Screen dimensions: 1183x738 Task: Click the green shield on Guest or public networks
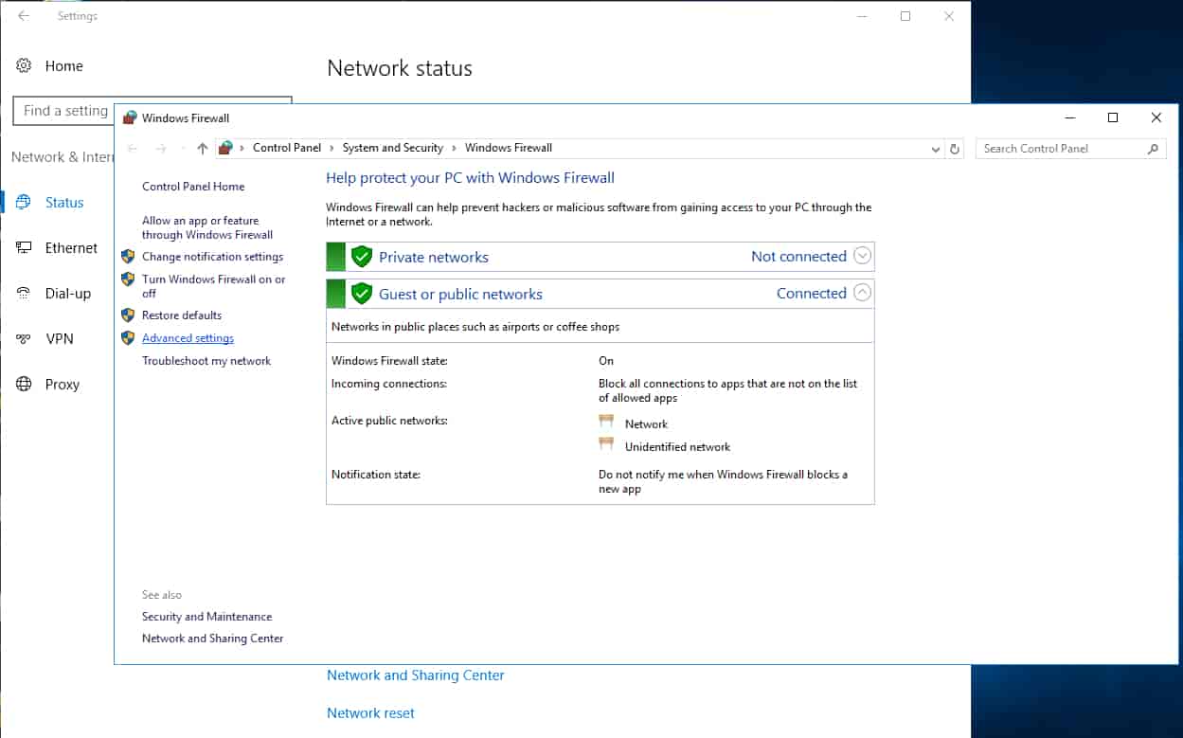(x=361, y=294)
